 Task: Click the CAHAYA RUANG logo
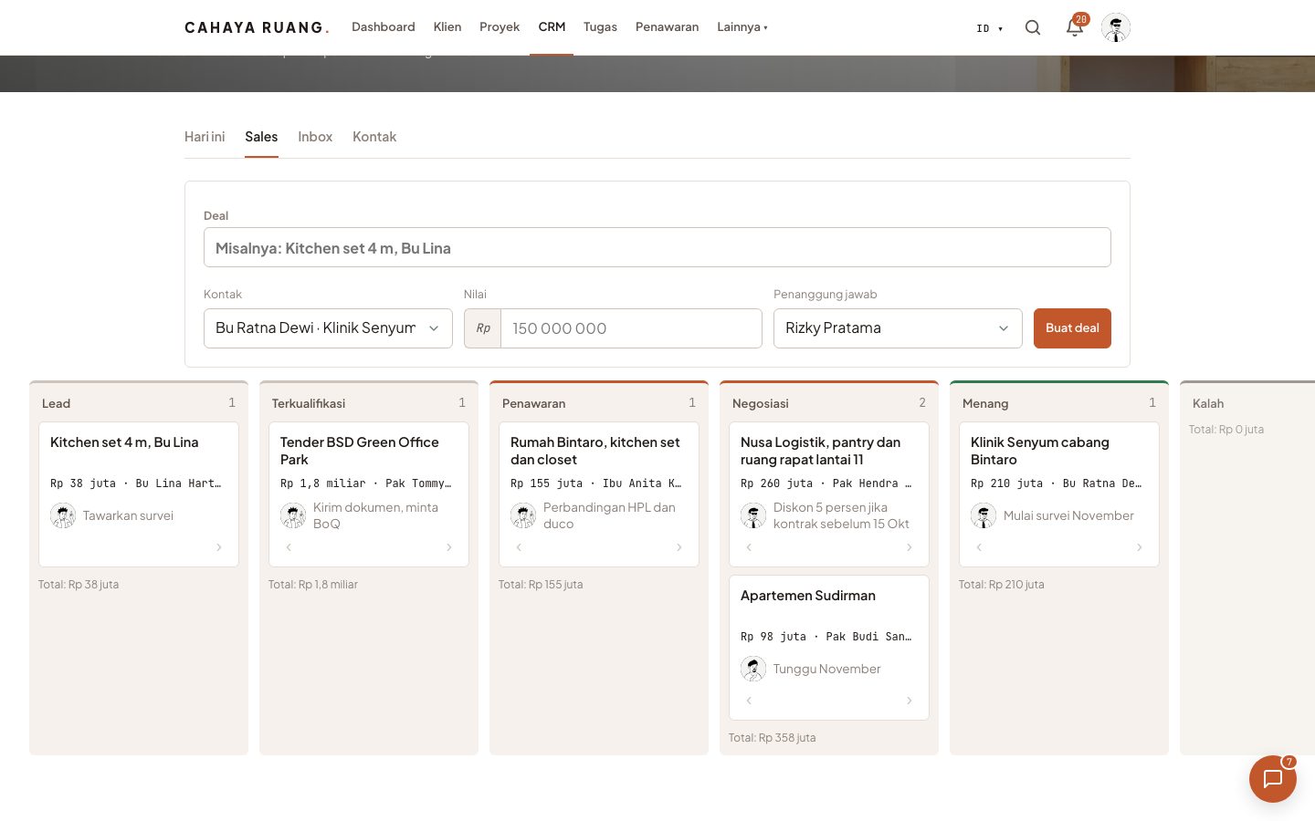[x=257, y=27]
